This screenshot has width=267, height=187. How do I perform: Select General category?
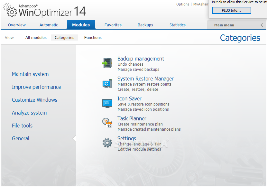pos(21,138)
